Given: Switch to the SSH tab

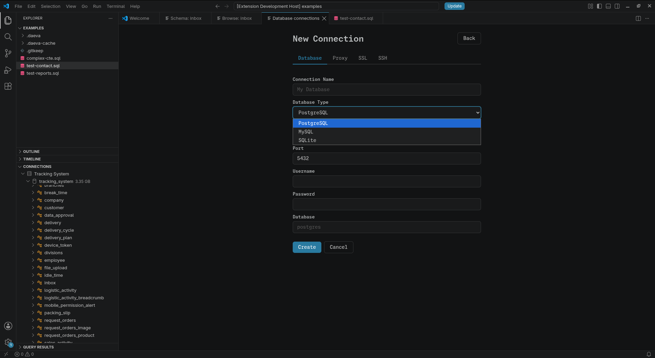Looking at the screenshot, I should tap(382, 58).
